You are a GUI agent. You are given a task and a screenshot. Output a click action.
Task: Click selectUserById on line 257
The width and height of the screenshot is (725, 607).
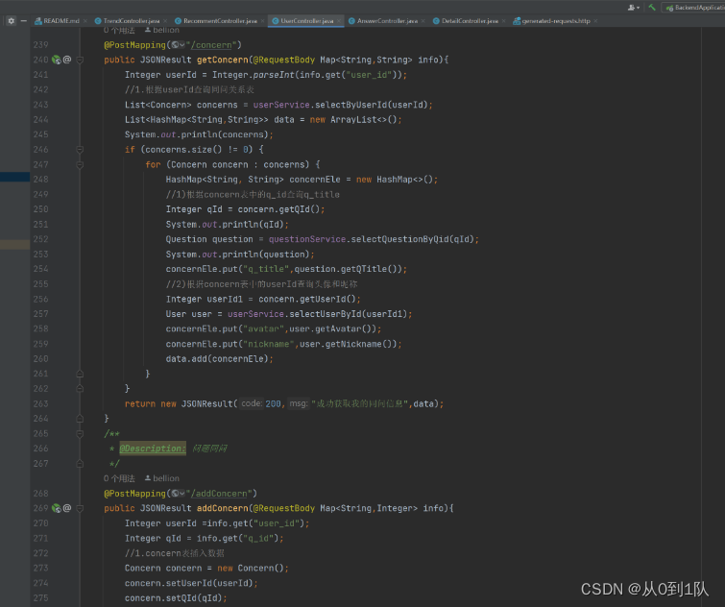coord(325,314)
